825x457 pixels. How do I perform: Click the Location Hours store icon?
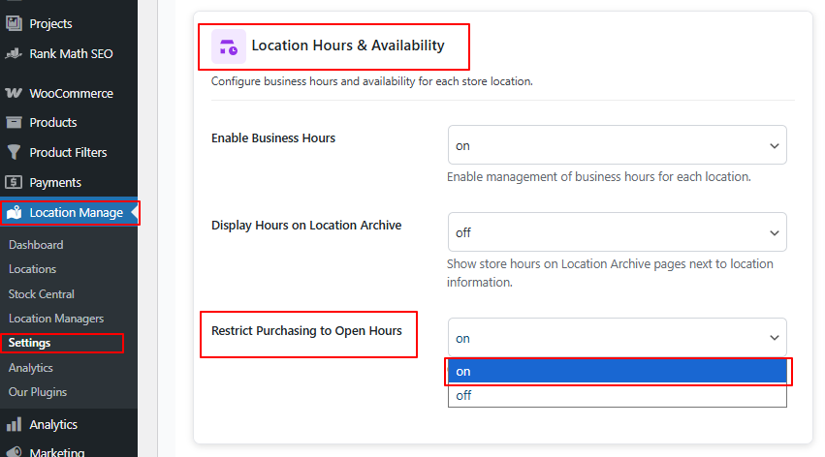[228, 46]
